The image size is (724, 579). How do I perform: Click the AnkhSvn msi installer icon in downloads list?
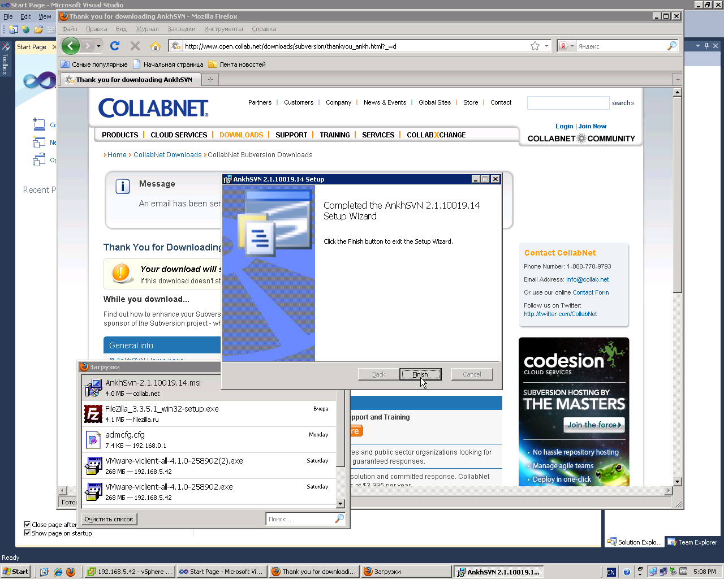pyautogui.click(x=93, y=388)
